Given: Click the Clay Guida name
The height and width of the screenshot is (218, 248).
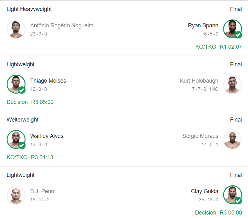Looking at the screenshot, I should tap(205, 191).
